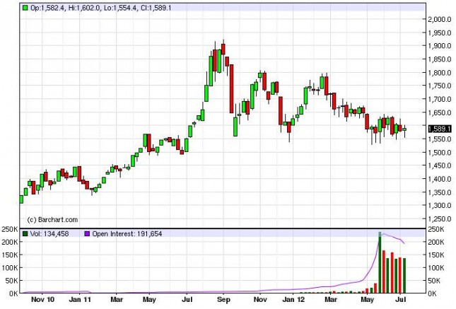Image resolution: width=456 pixels, height=309 pixels.
Task: Click the green price legend square
Action: 25,8
